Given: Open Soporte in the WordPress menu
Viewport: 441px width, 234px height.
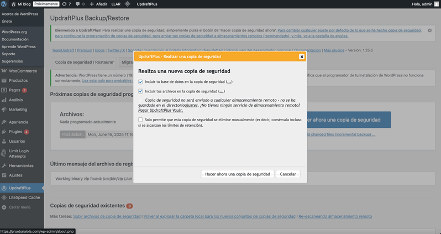Looking at the screenshot, I should pos(8,54).
